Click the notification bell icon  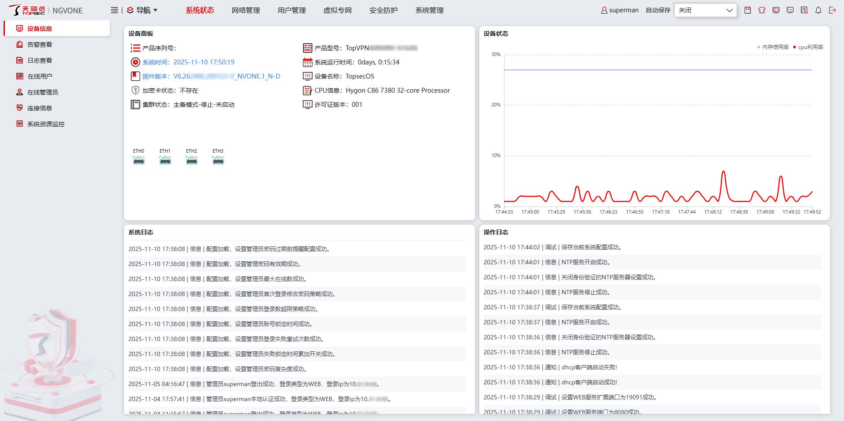[x=818, y=10]
